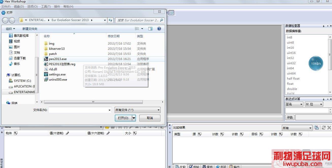Toggle the preview pane icon

(150, 29)
